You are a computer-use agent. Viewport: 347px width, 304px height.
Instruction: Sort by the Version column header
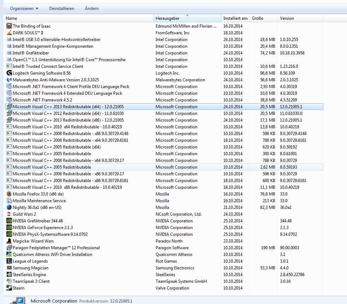pos(300,18)
